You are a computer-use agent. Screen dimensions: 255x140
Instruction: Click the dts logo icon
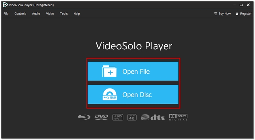[153, 117]
